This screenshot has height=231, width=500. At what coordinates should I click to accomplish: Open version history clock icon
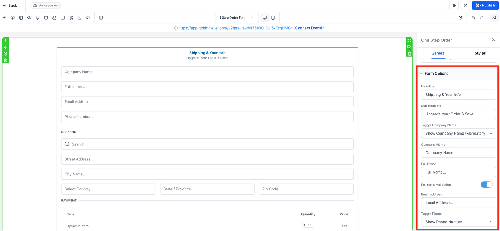click(x=461, y=17)
